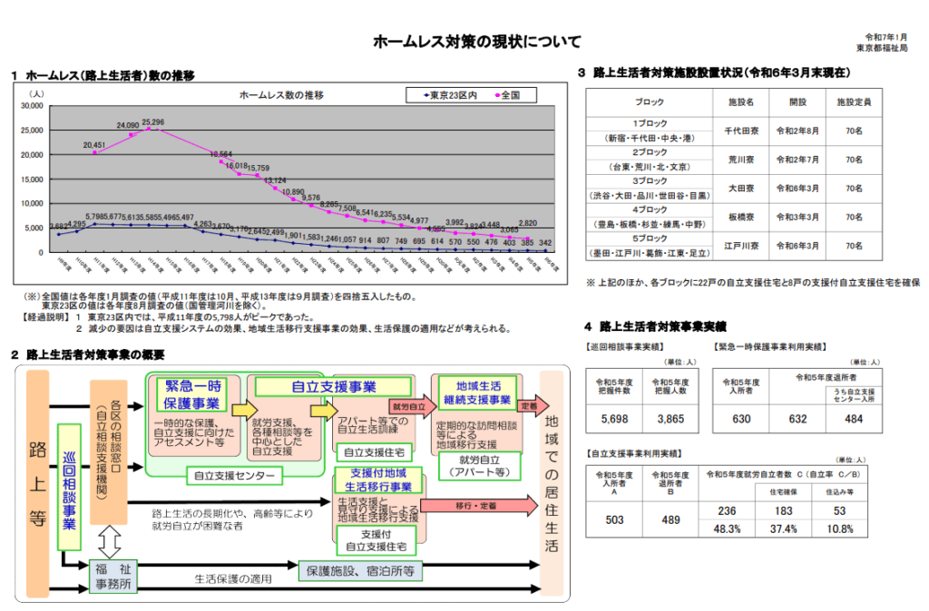The image size is (929, 611).
Task: Click the label 【自立支援事業利用実績】
Action: pyautogui.click(x=634, y=453)
